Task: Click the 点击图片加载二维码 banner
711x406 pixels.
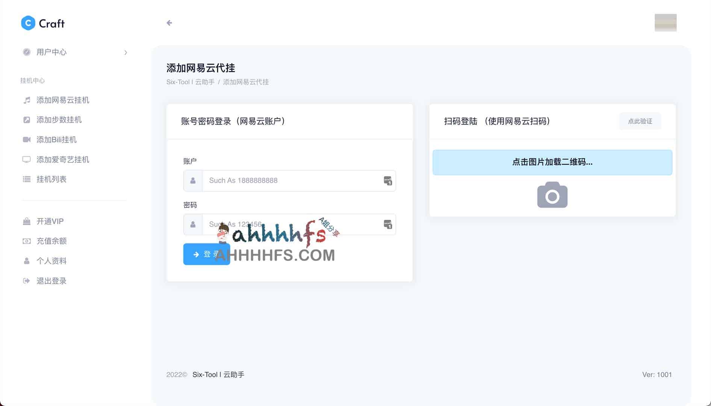Action: pyautogui.click(x=552, y=162)
